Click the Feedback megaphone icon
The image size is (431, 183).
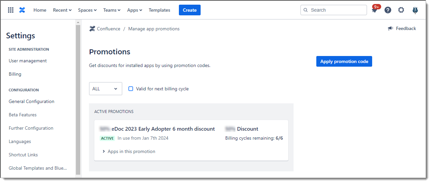point(391,29)
